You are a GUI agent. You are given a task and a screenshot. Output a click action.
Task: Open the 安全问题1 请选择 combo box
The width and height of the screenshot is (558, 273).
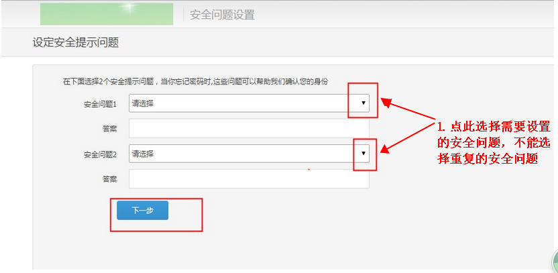click(241, 103)
